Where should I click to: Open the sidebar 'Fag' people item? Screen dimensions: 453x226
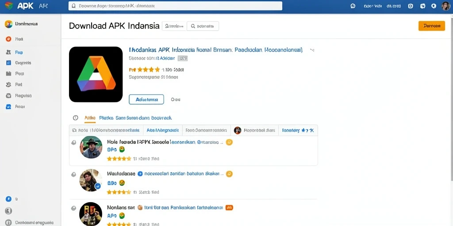[14, 52]
